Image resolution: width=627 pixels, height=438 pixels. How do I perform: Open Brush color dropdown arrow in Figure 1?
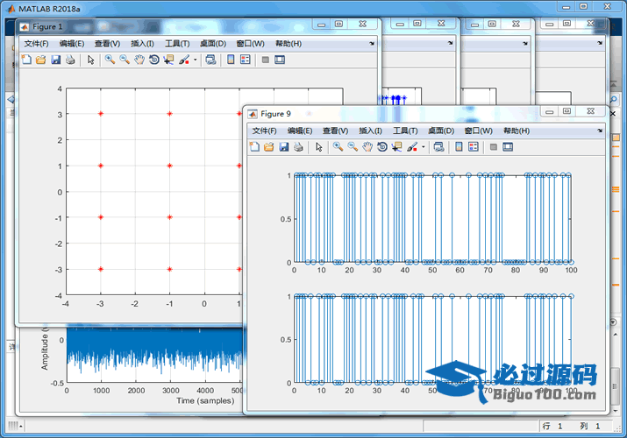196,60
